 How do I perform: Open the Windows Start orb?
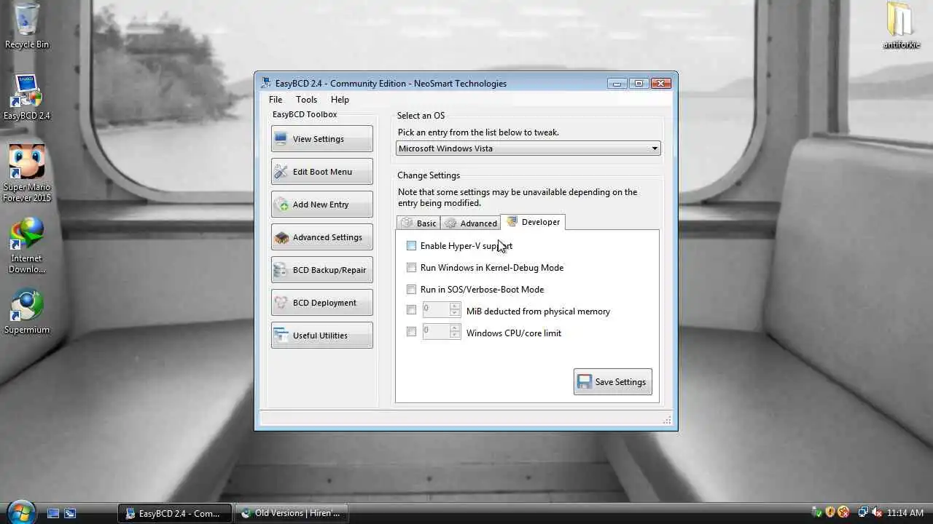[20, 512]
